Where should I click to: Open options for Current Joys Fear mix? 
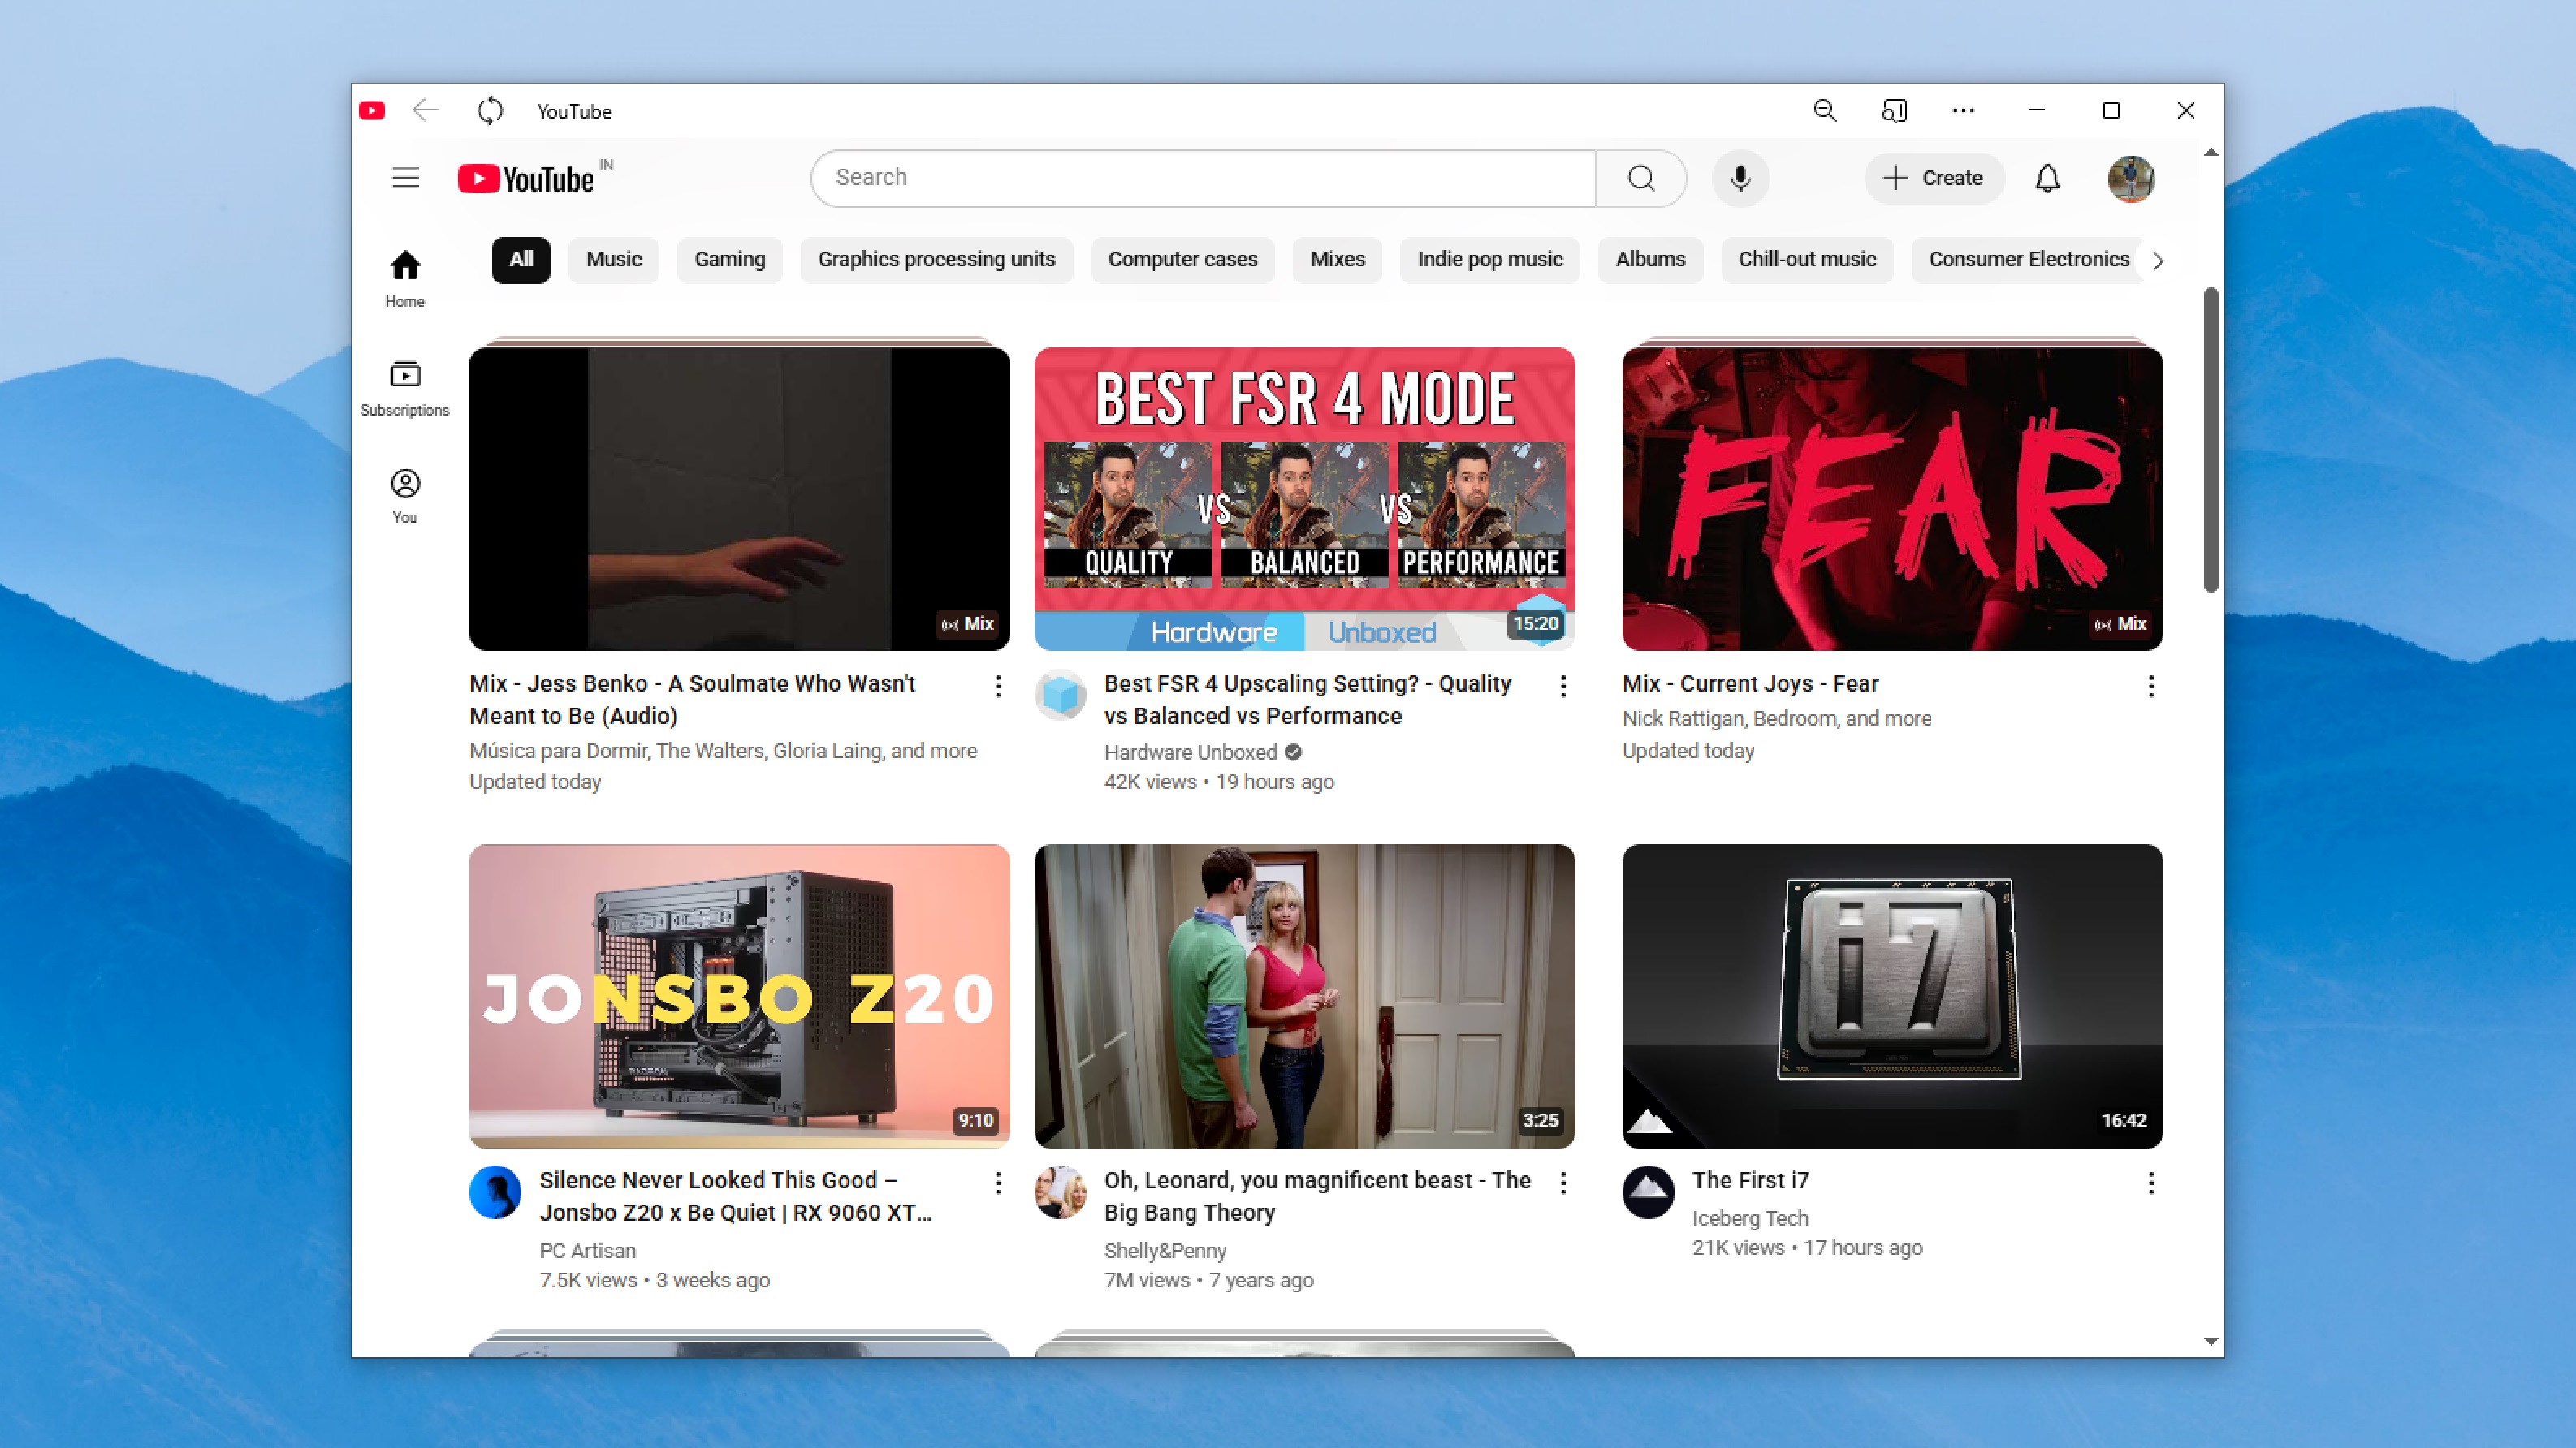[x=2151, y=686]
